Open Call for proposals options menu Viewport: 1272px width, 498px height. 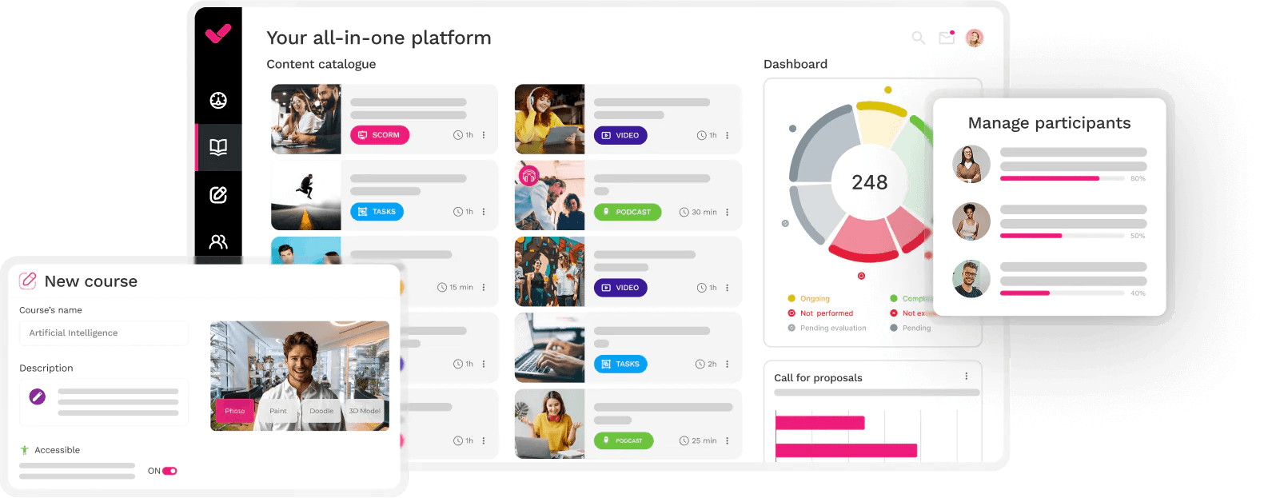966,376
